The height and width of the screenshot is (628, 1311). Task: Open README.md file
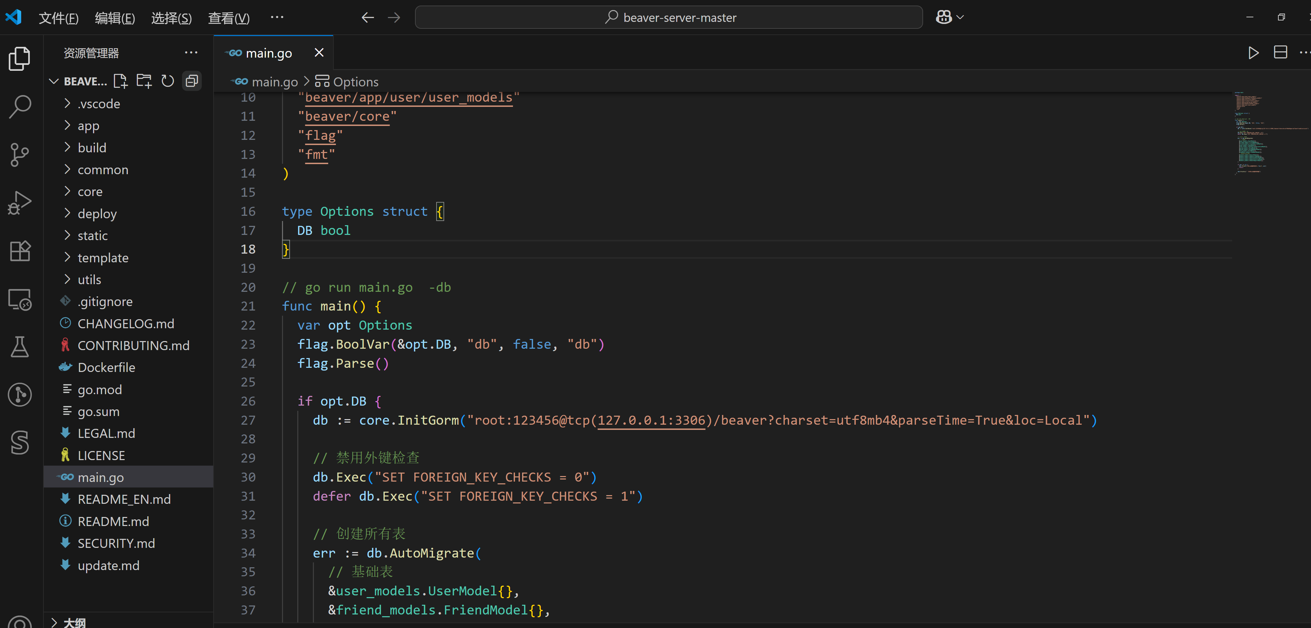coord(128,521)
